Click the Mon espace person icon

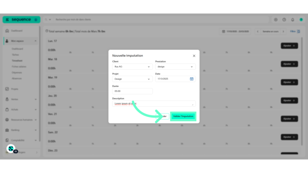(x=7, y=41)
